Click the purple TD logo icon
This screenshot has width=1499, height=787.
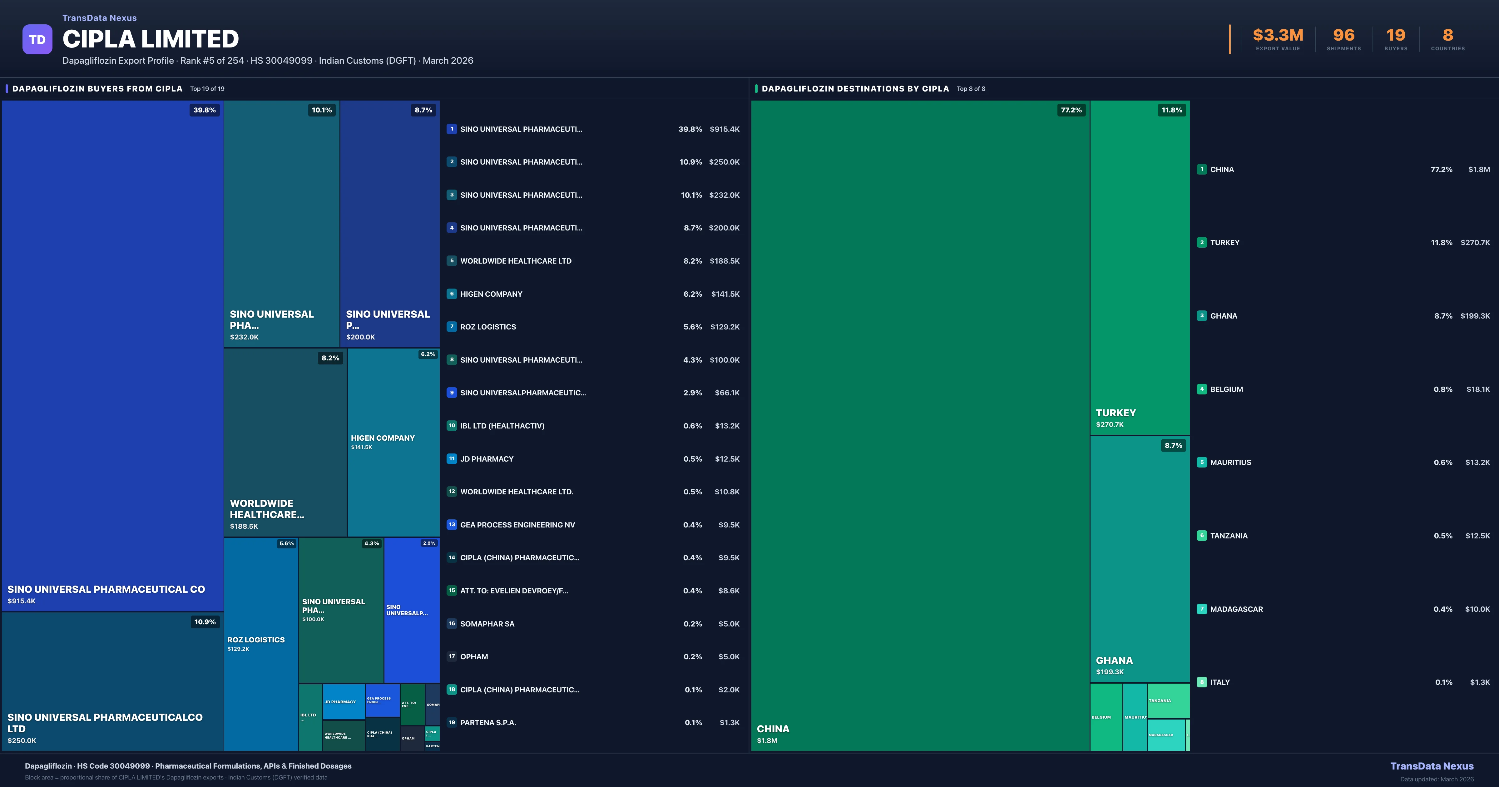pyautogui.click(x=37, y=40)
